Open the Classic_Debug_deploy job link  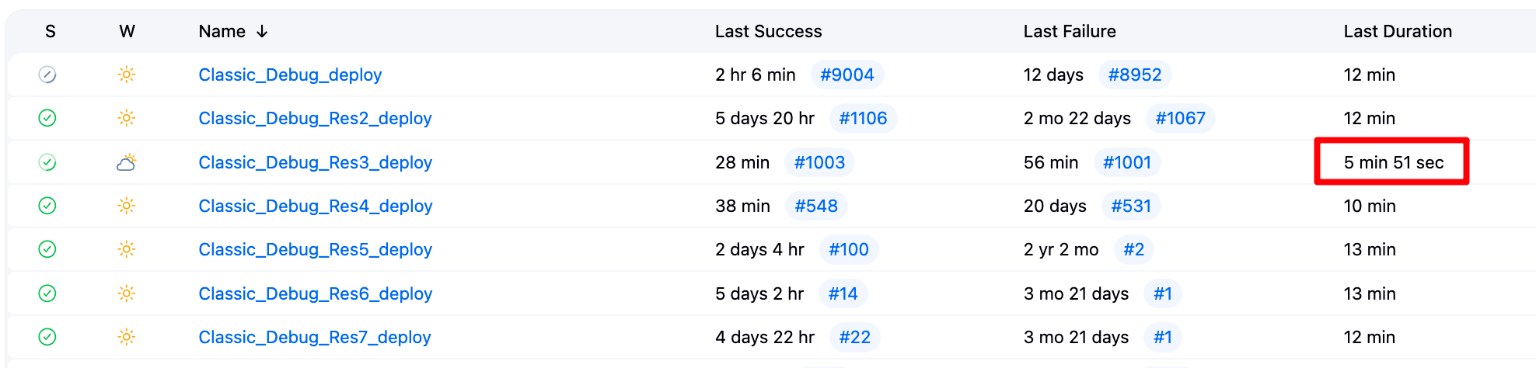290,75
